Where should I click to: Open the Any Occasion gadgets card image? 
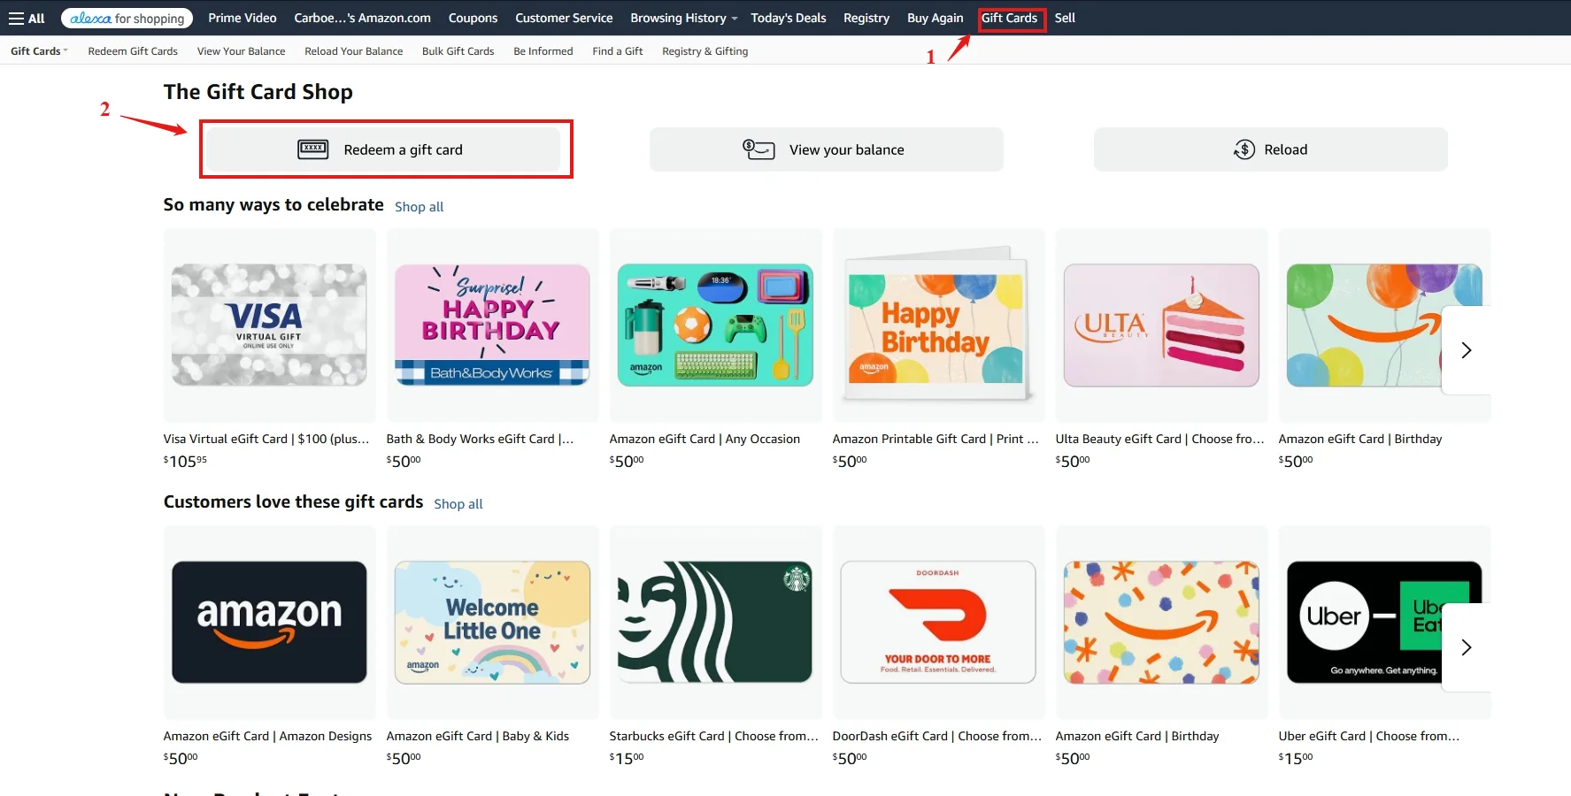point(715,325)
